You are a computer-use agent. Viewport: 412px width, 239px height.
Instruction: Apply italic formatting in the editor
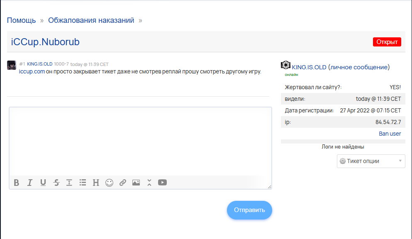[x=30, y=183]
